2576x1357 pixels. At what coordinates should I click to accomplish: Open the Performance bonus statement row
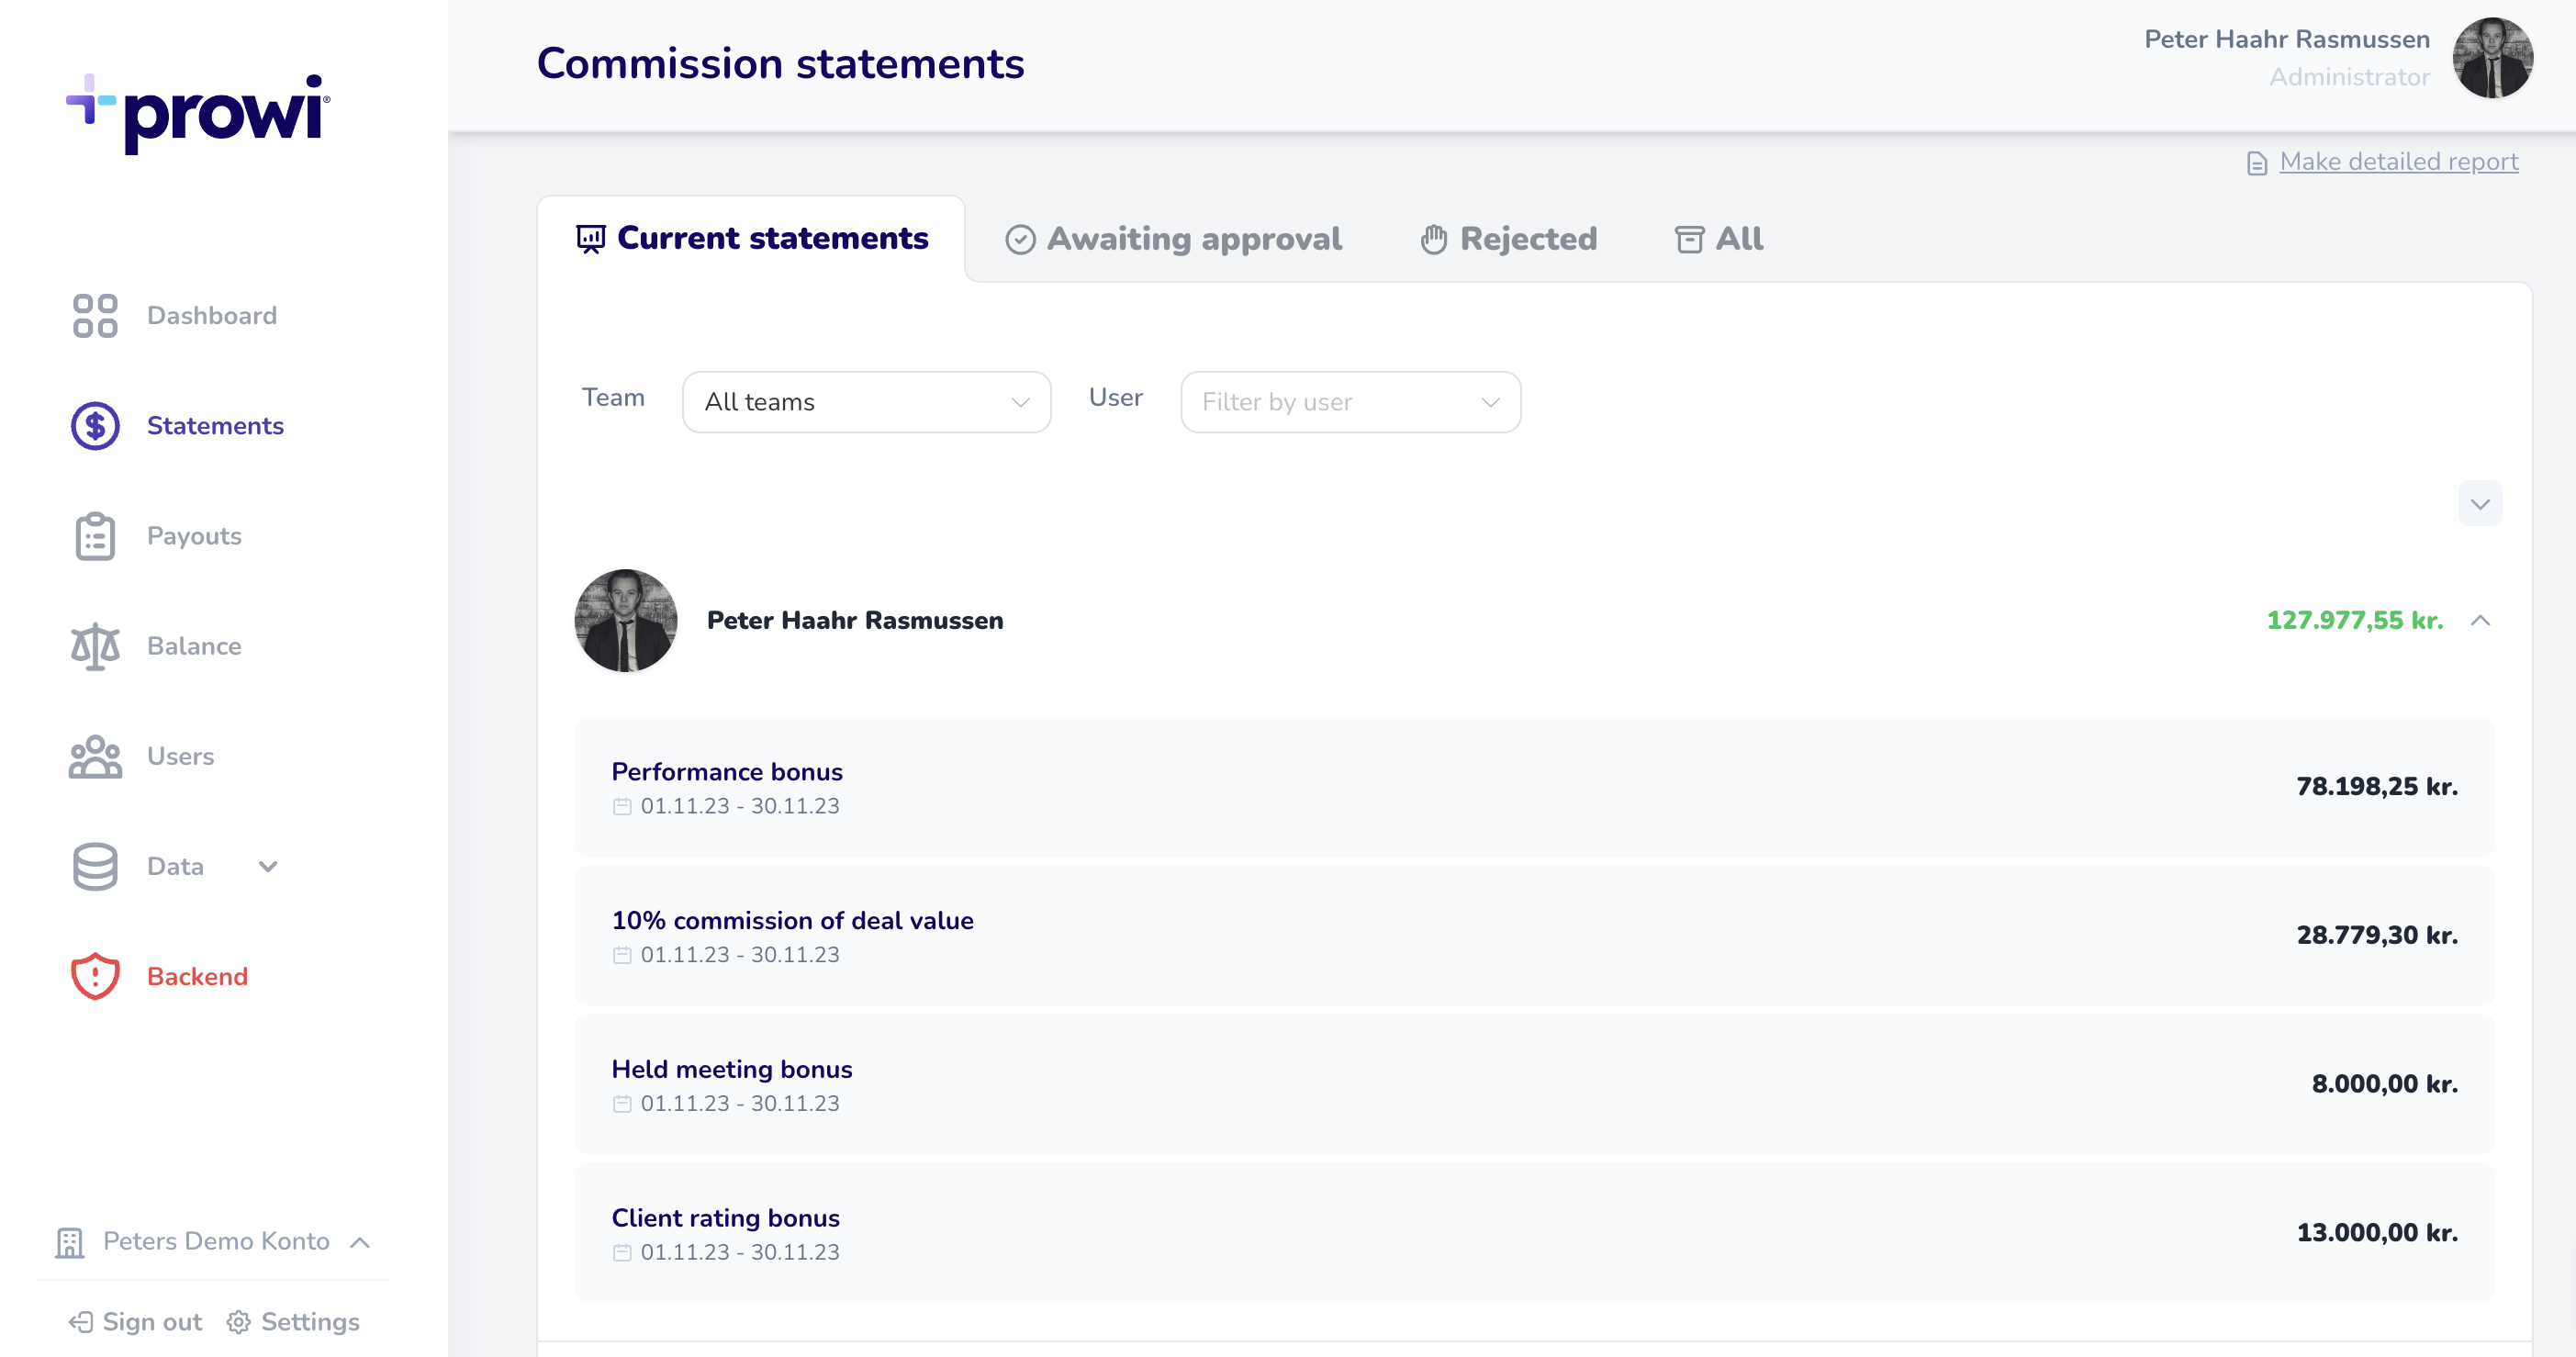(1534, 787)
